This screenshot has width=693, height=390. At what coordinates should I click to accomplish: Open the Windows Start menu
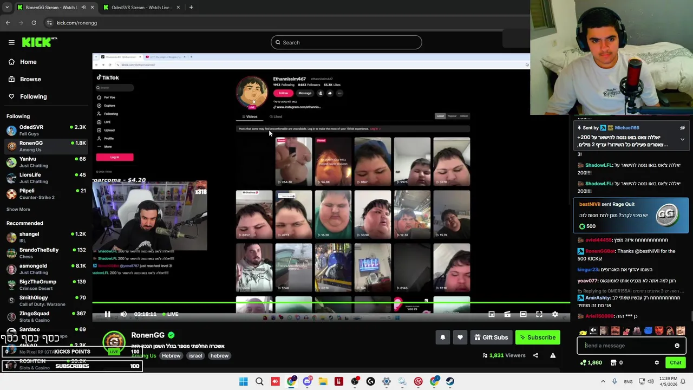[243, 382]
